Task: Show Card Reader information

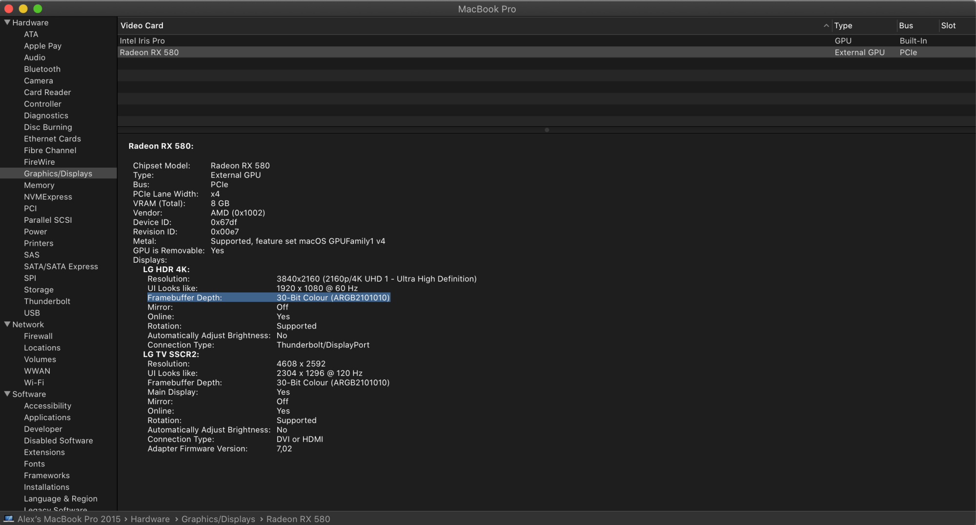Action: click(x=47, y=92)
